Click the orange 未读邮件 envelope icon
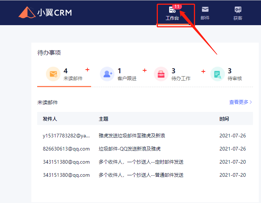Screen dimensions: 261x203 tap(53, 74)
